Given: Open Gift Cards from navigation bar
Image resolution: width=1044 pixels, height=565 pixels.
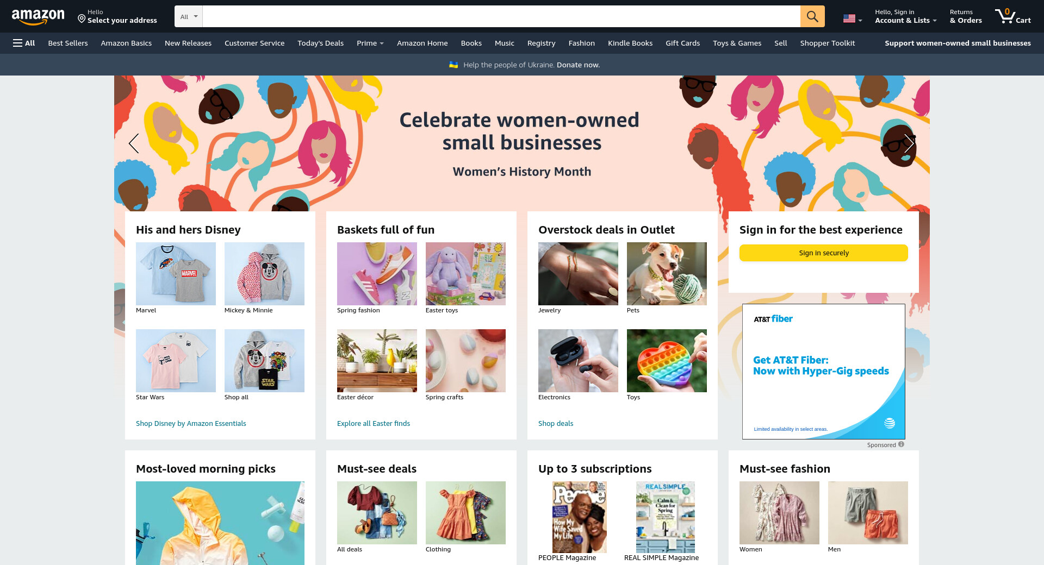Looking at the screenshot, I should [x=682, y=43].
